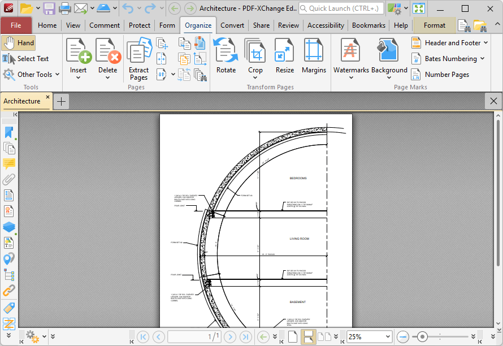Open the Page Thumbnails pane in sidebar
Image resolution: width=503 pixels, height=346 pixels.
tap(9, 148)
